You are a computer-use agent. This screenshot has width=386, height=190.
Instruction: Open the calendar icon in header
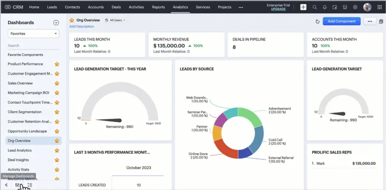[x=335, y=7]
